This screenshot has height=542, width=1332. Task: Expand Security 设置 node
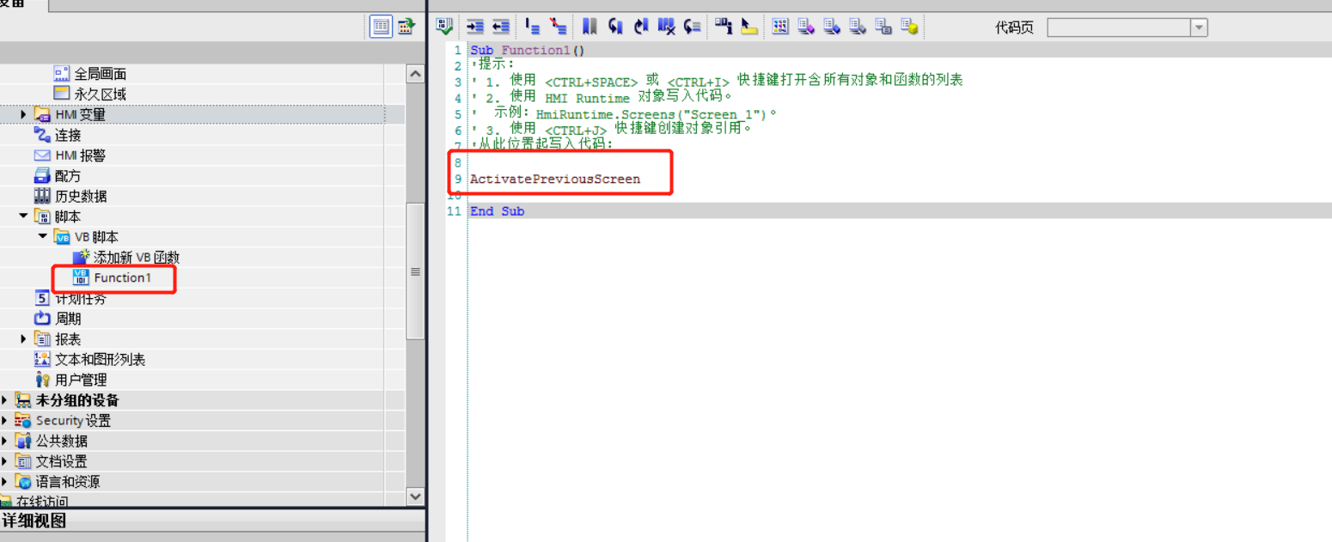[5, 421]
